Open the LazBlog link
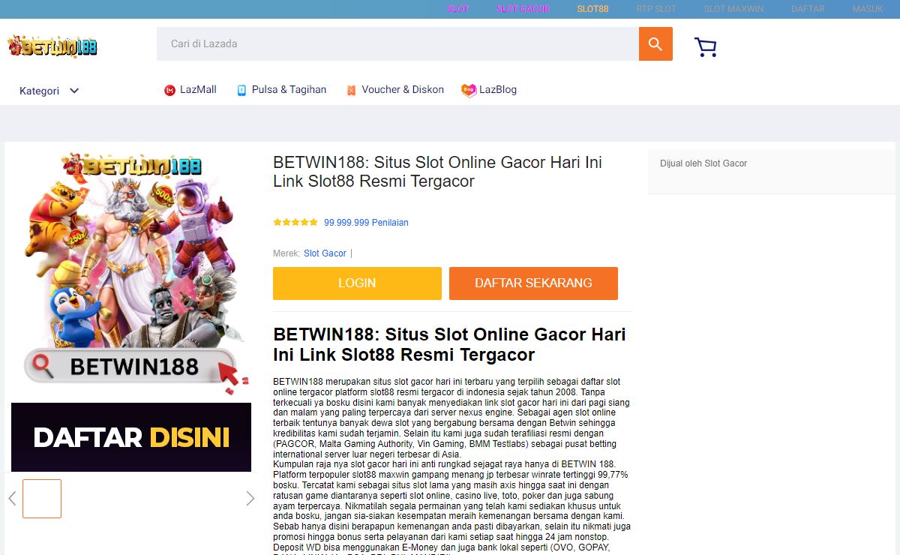 coord(498,90)
